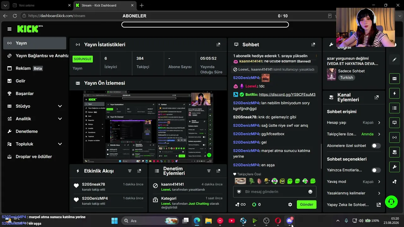Viewport: 404px width, 227px height.
Task: Click the Bir mesaj gönderin input
Action: click(x=275, y=192)
